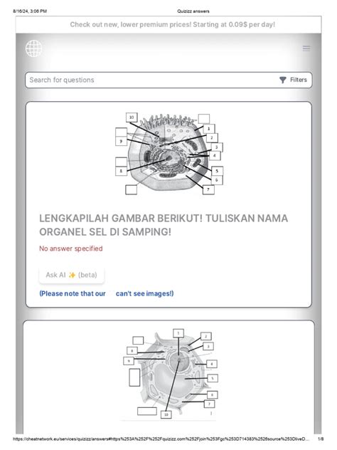
Task: Click the LENGKAPILAH GAMBAR BERIKUT question title
Action: (164, 225)
